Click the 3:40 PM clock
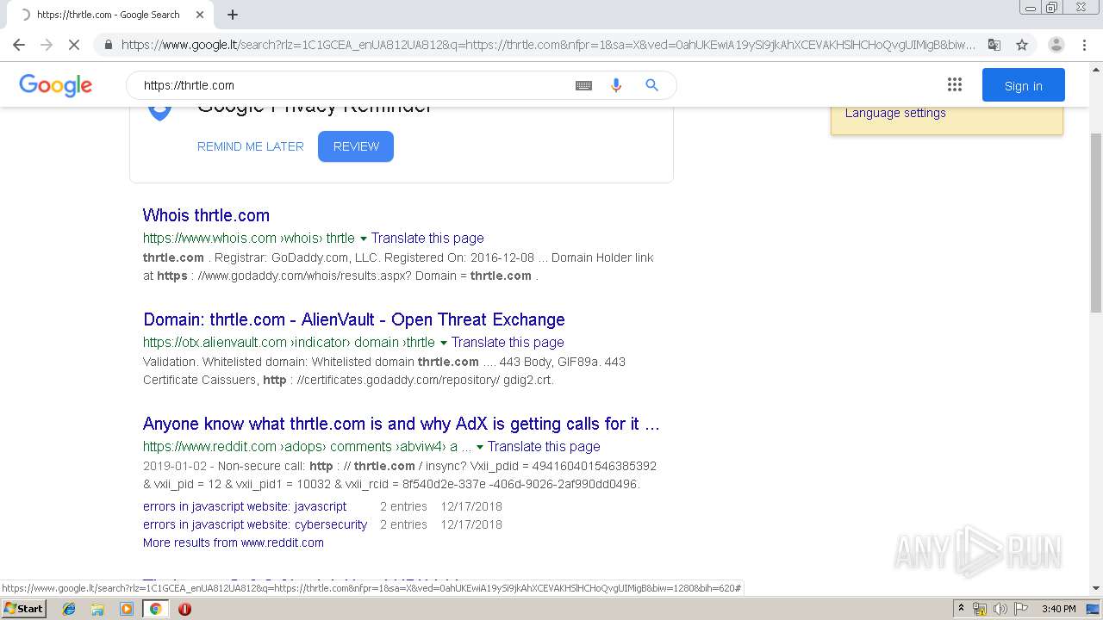The width and height of the screenshot is (1103, 620). pyautogui.click(x=1058, y=609)
